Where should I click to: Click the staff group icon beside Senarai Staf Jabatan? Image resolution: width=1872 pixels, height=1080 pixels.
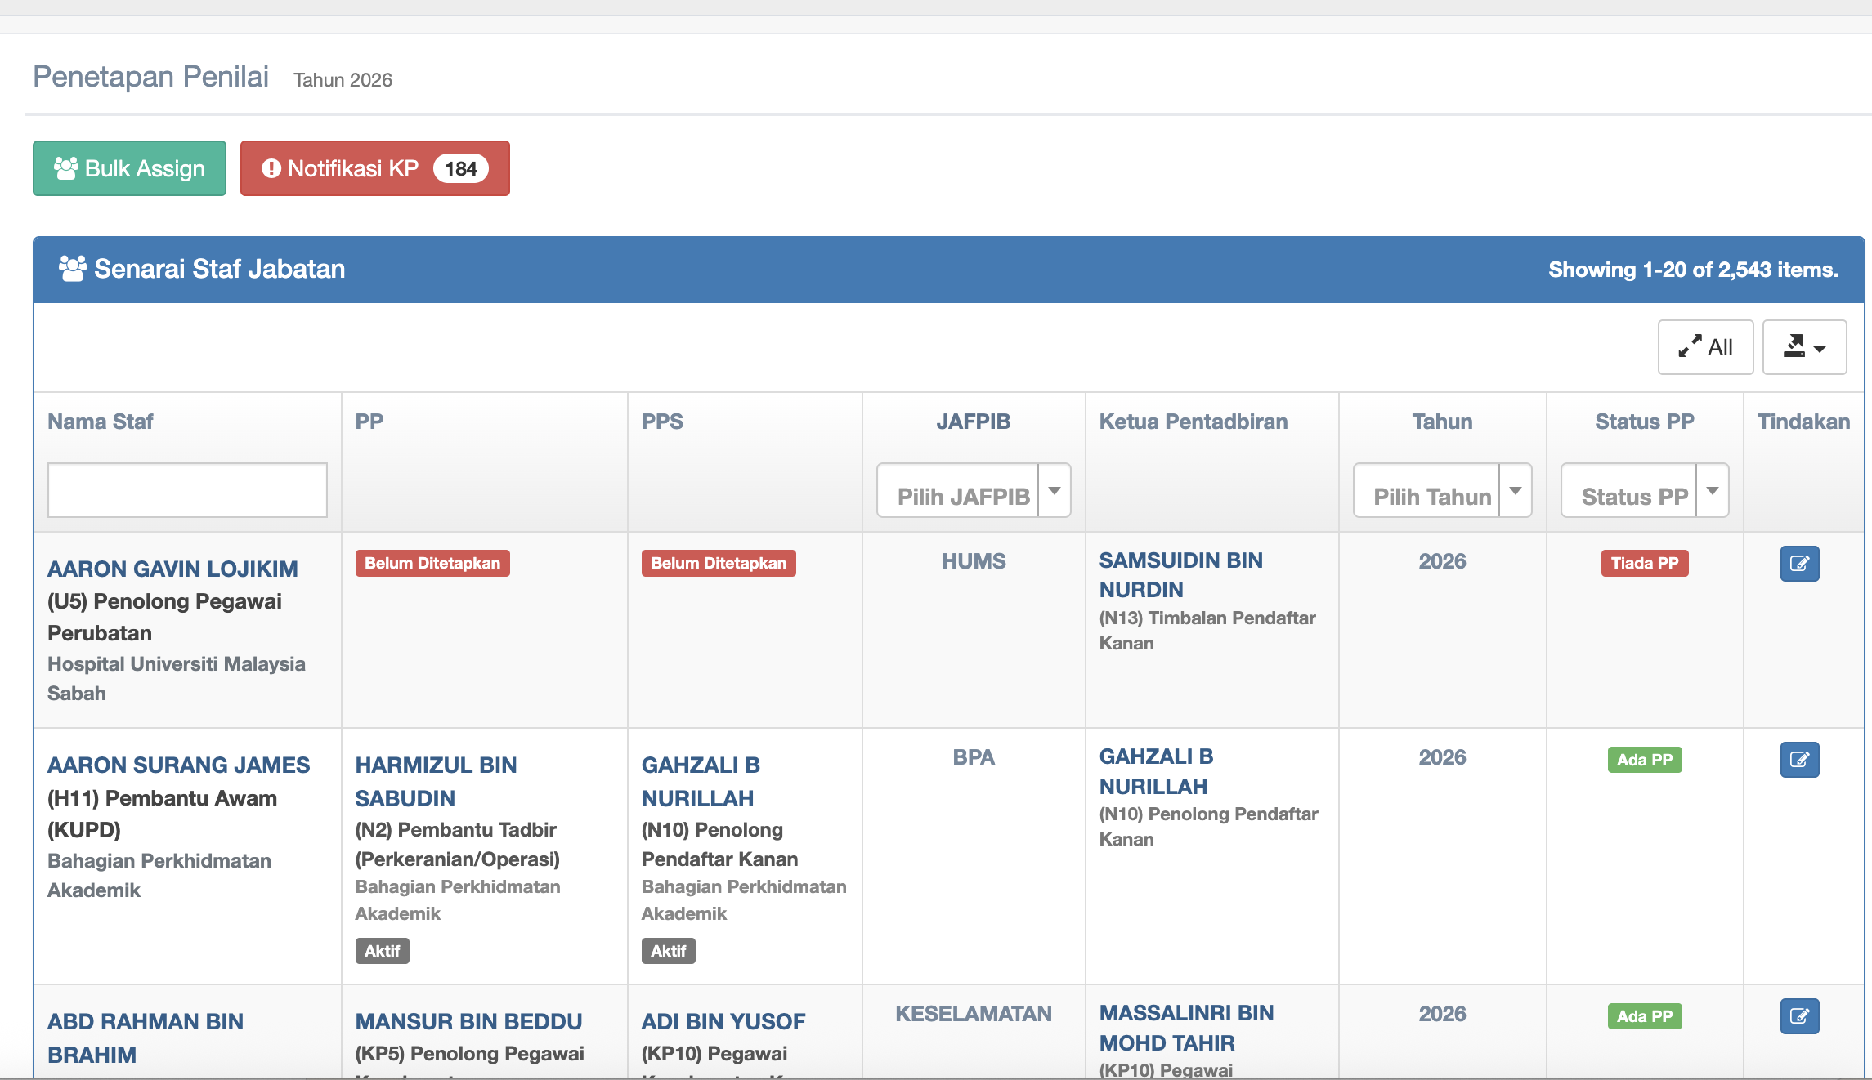click(x=72, y=269)
